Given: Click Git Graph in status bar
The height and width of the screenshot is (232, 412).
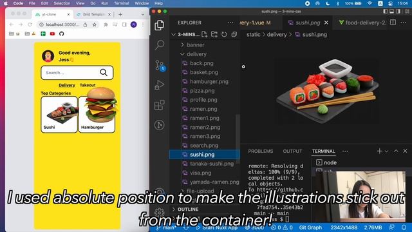Looking at the screenshot, I should click(310, 227).
